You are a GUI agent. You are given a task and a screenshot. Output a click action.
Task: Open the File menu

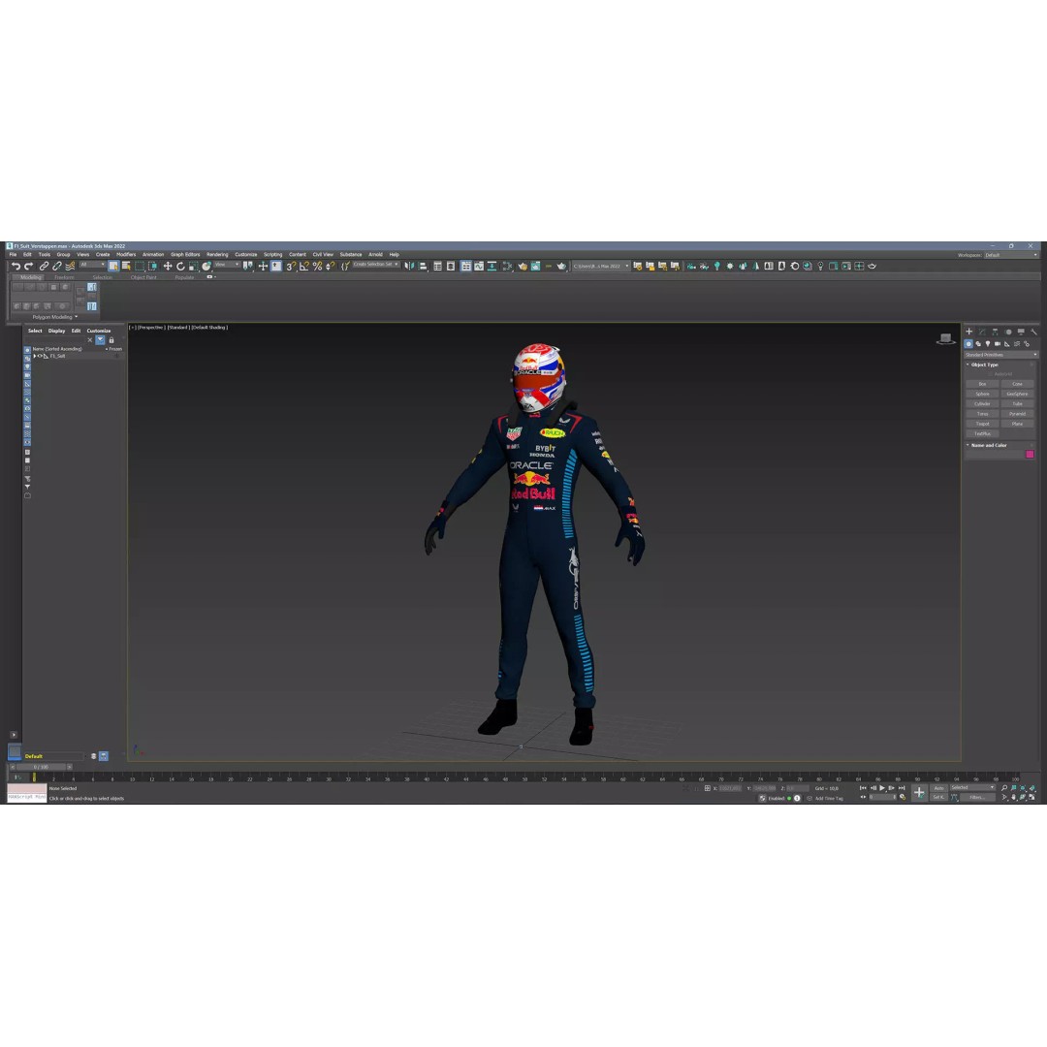14,254
